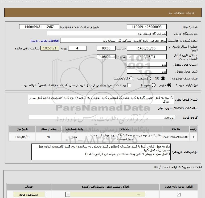Click the جزئیات اطلاعات نیاز header title
Viewport: 205px width, 198px height.
(x=181, y=13)
